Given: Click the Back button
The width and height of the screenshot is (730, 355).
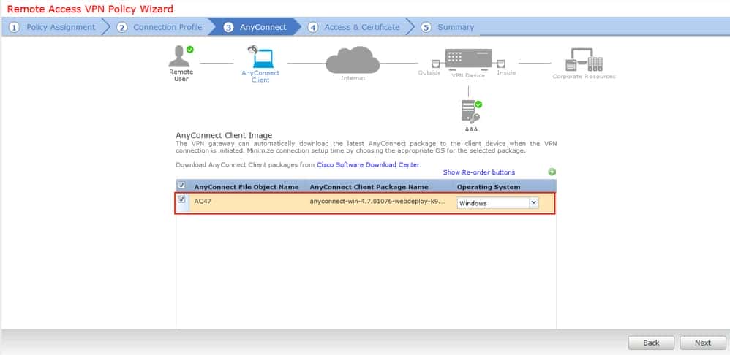Looking at the screenshot, I should coord(651,343).
